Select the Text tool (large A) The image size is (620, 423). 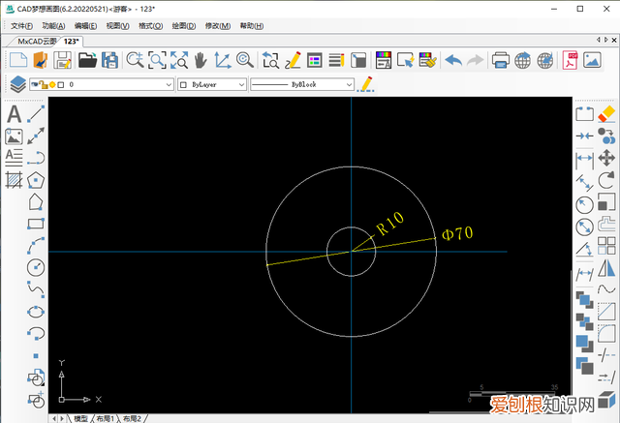14,114
